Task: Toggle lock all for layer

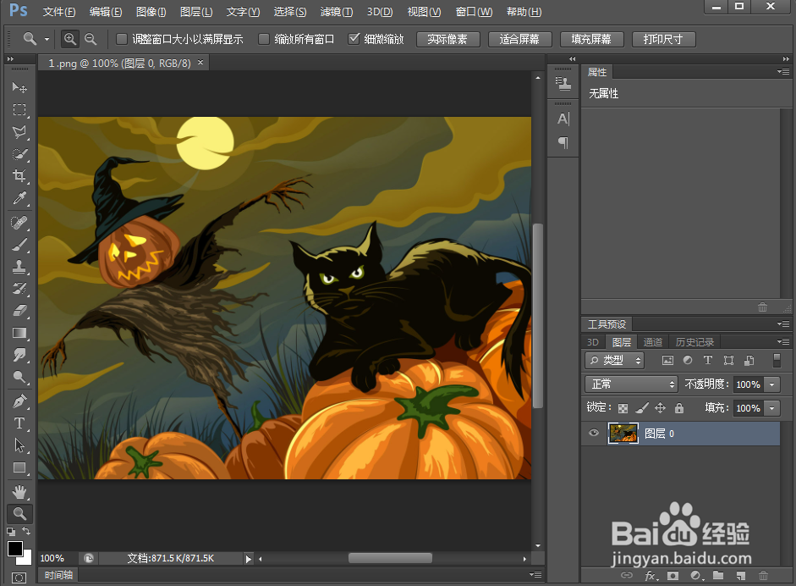Action: [x=679, y=408]
